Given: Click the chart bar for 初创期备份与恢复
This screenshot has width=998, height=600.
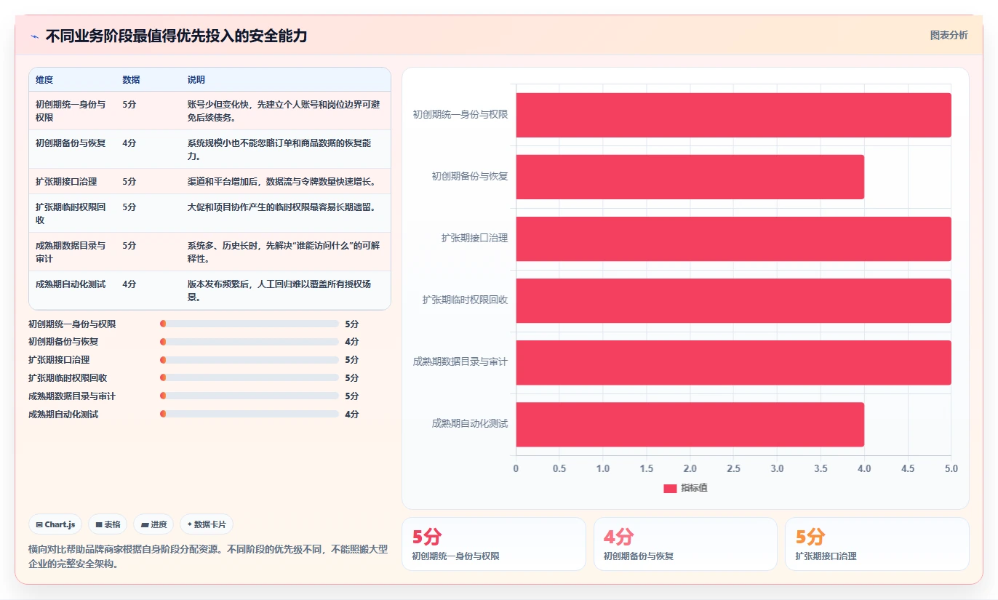Looking at the screenshot, I should (x=690, y=177).
